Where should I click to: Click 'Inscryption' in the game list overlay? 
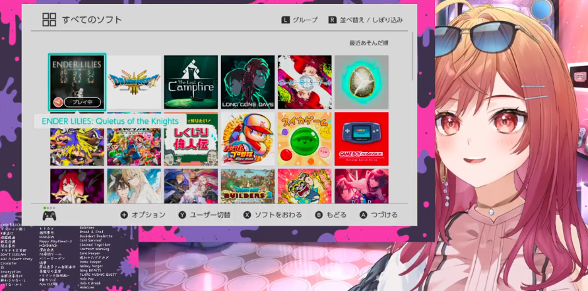(x=11, y=272)
